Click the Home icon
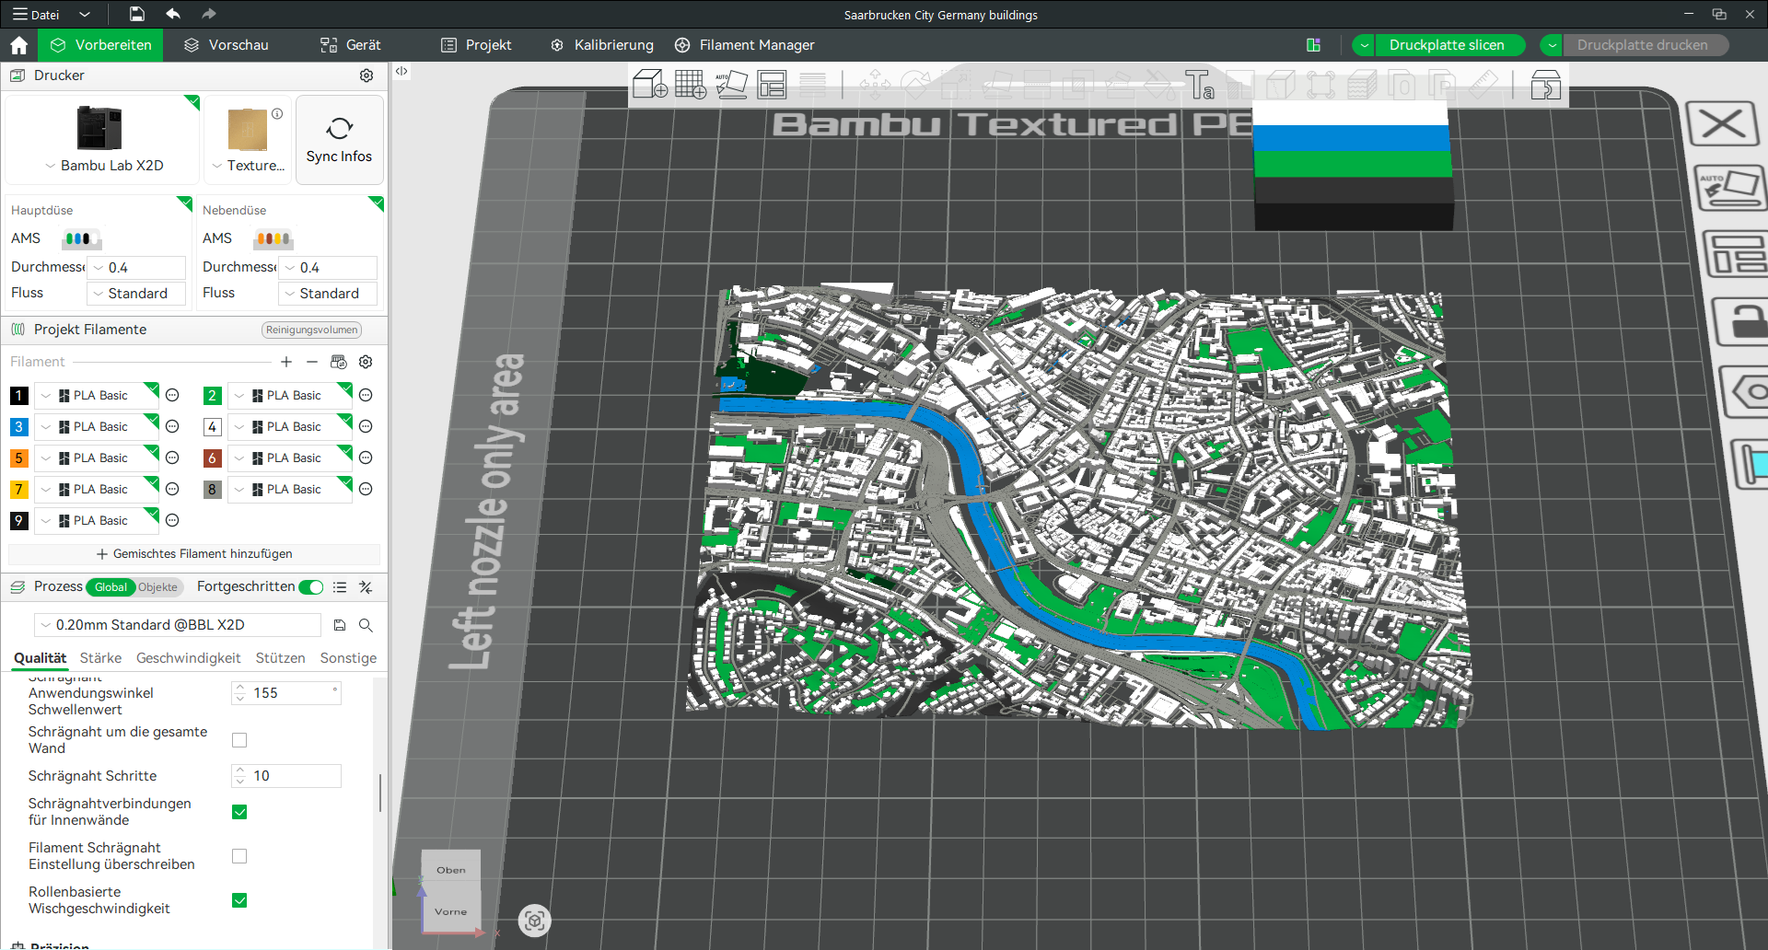This screenshot has width=1768, height=950. coord(18,45)
